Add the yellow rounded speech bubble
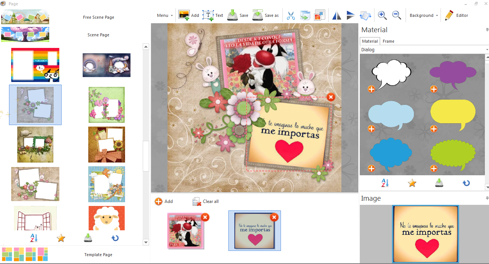This screenshot has width=489, height=264. point(434,129)
